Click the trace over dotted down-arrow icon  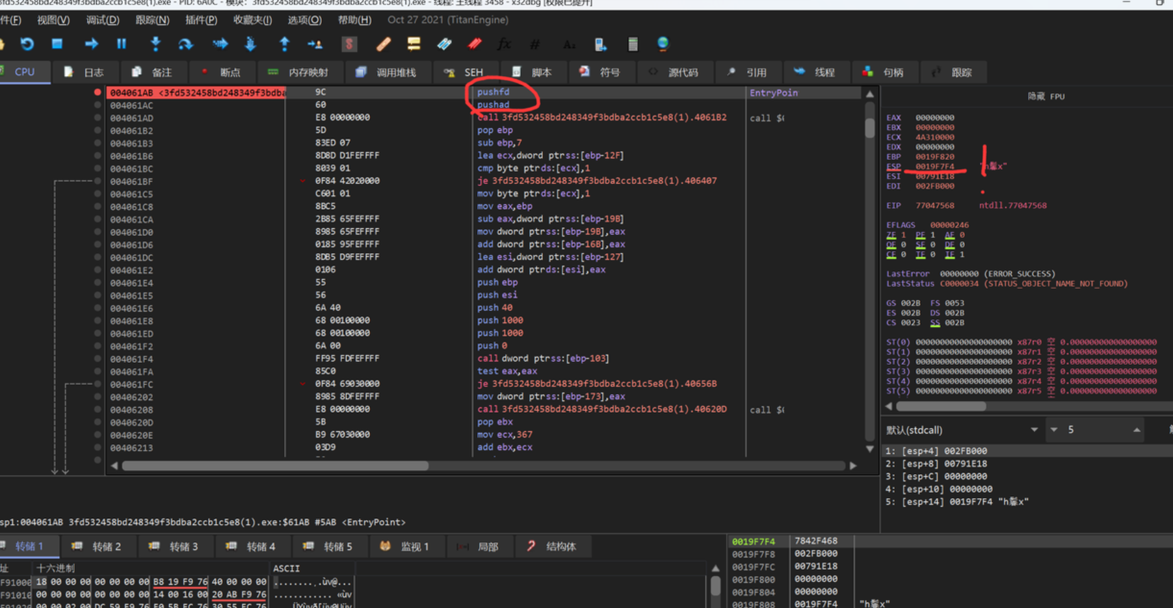[x=250, y=44]
